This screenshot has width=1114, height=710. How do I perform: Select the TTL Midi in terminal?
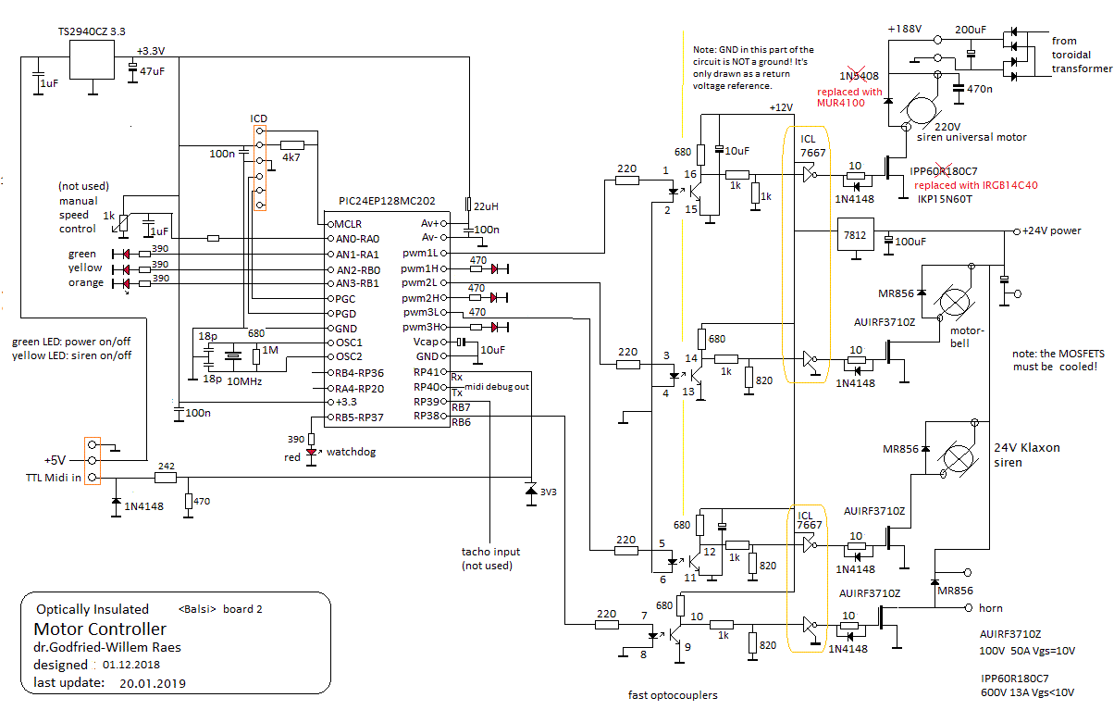(92, 478)
